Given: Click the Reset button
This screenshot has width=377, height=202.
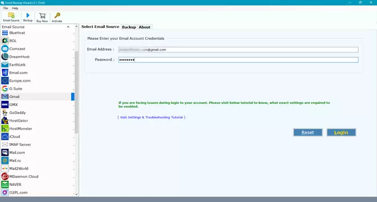Looking at the screenshot, I should click(308, 132).
